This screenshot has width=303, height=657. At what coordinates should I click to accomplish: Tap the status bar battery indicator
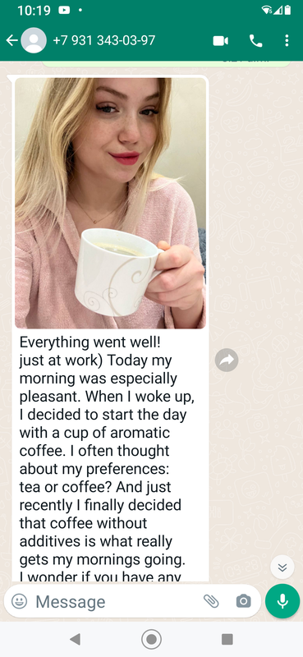288,10
